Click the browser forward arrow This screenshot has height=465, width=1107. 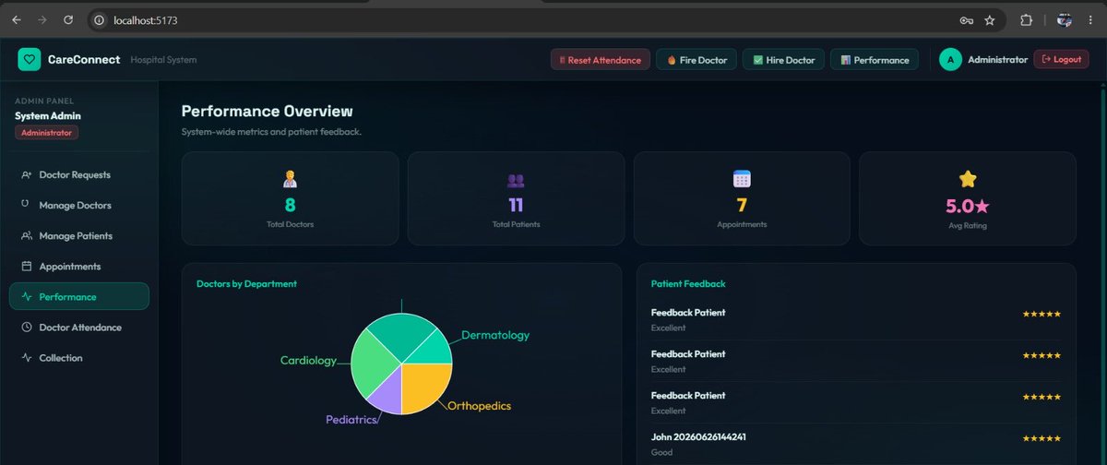coord(42,19)
